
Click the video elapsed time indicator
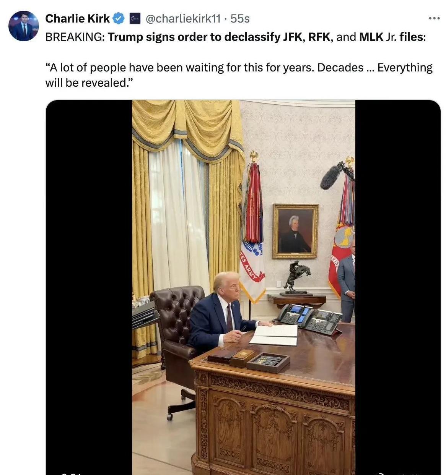point(71,473)
